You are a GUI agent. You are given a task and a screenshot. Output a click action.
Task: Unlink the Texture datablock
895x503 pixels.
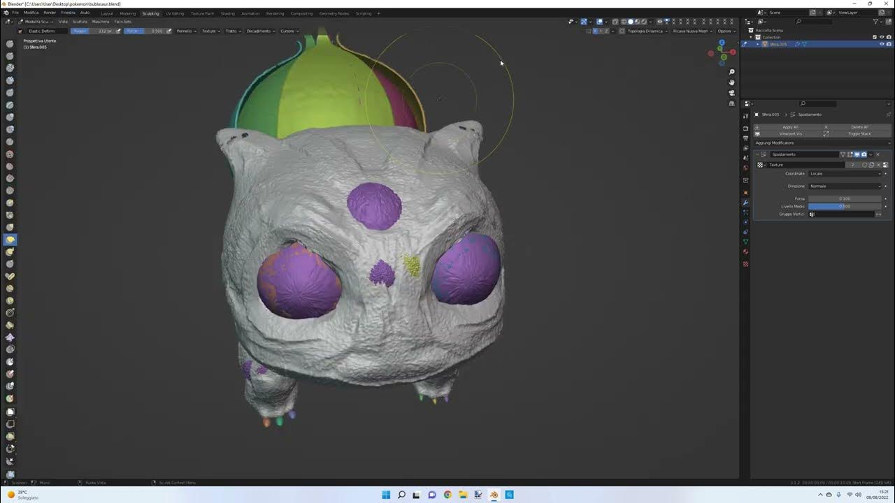(x=878, y=165)
